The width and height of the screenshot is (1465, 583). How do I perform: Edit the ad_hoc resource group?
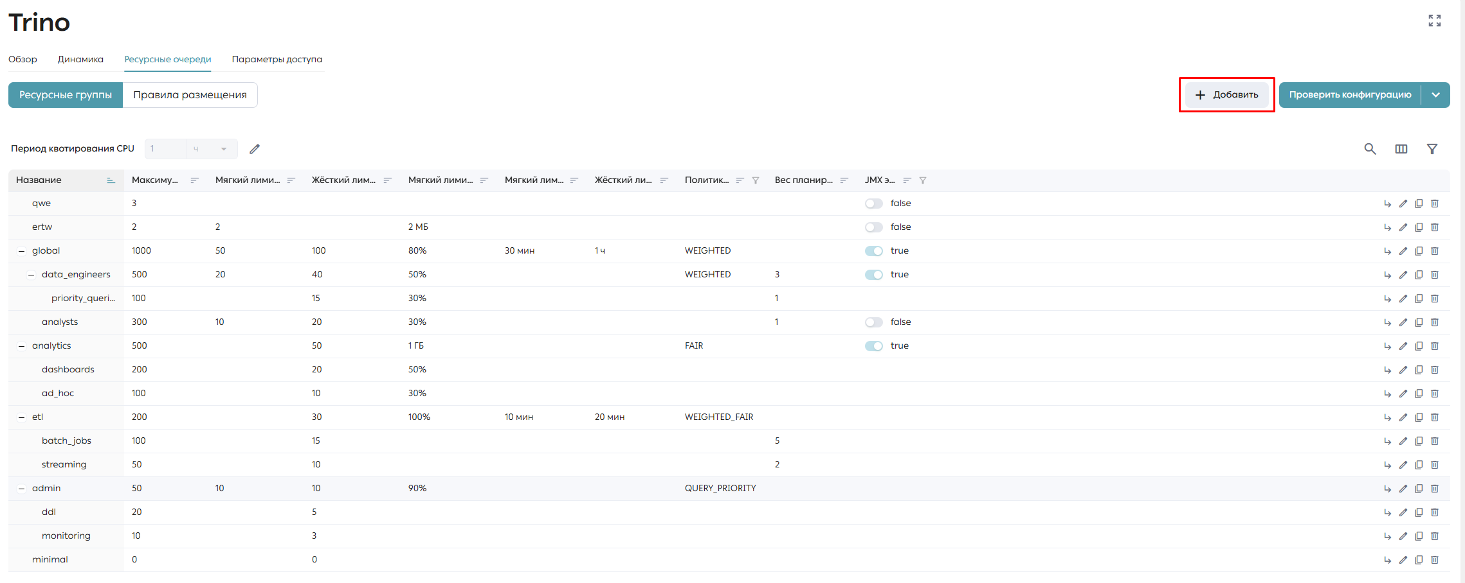click(1403, 394)
